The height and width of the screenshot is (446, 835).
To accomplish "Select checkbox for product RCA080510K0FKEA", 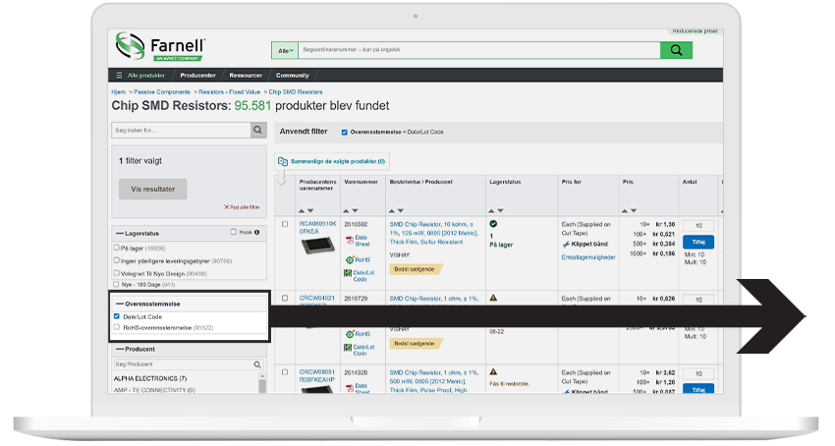I will 285,224.
